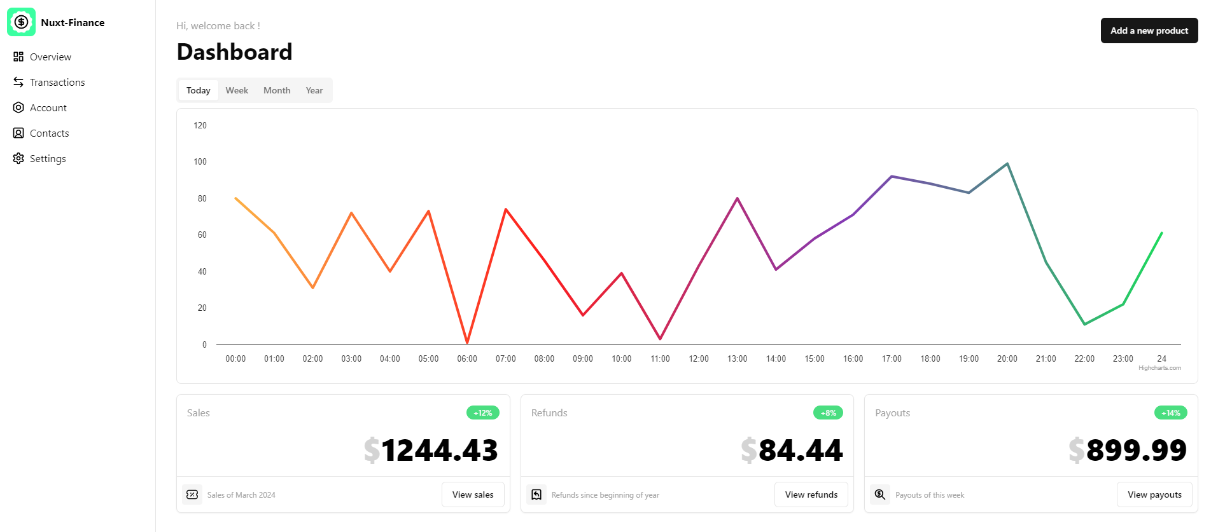Switch chart to Year view
The width and height of the screenshot is (1211, 532).
click(314, 90)
